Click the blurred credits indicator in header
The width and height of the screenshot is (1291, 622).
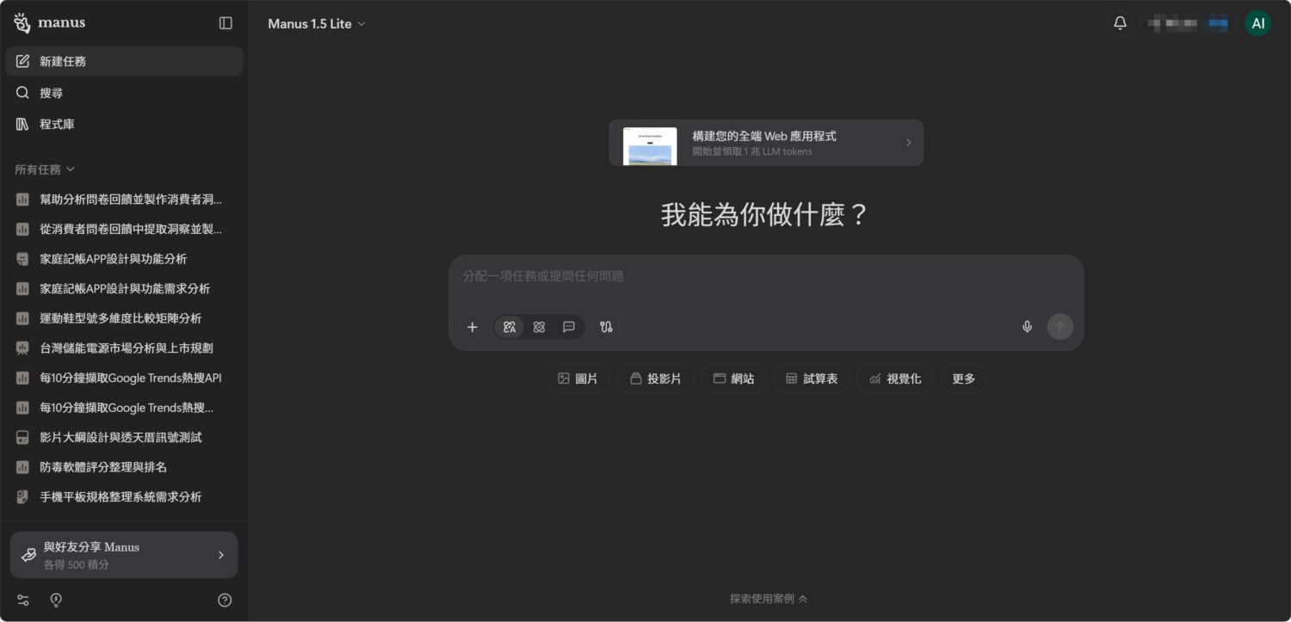[x=1188, y=23]
